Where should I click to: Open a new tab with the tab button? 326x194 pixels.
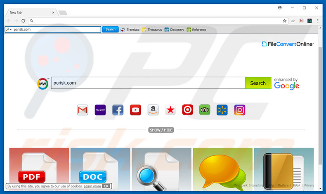pyautogui.click(x=63, y=13)
